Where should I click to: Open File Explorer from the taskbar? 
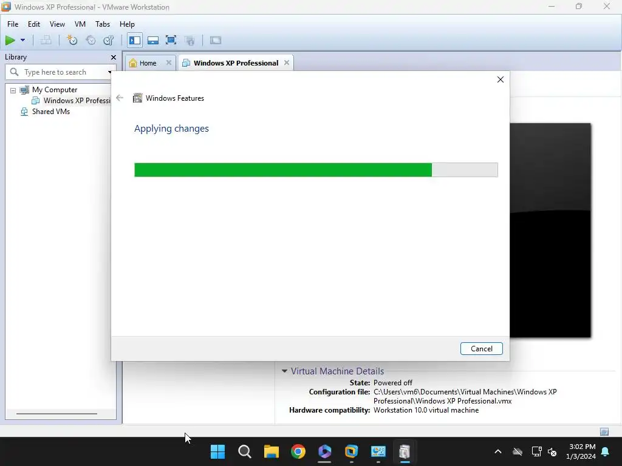(272, 451)
